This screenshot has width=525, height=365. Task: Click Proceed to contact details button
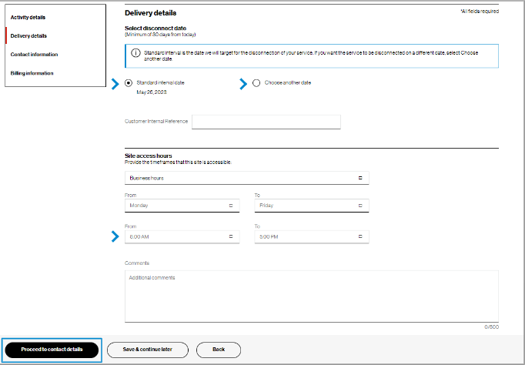coord(52,350)
